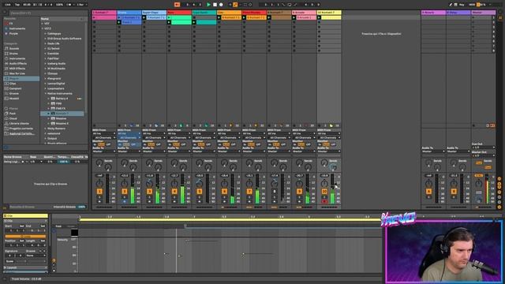Click the clip title bar in detail view

pyautogui.click(x=25, y=215)
